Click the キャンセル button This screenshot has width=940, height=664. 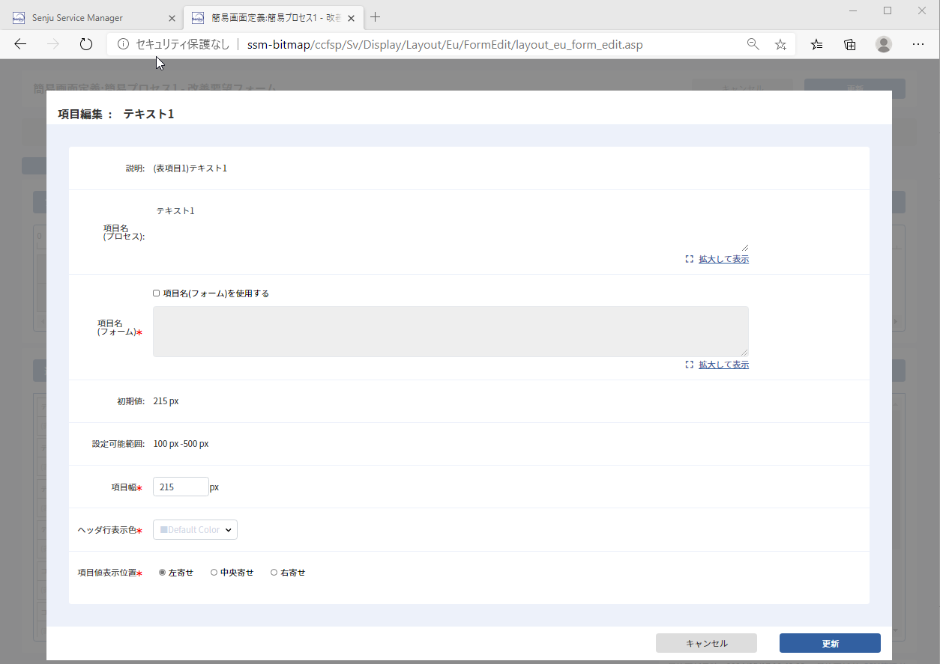click(x=706, y=643)
